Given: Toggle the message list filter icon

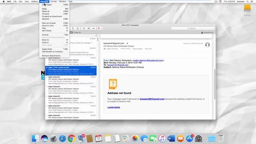Looking at the screenshot, I should 96,36.
